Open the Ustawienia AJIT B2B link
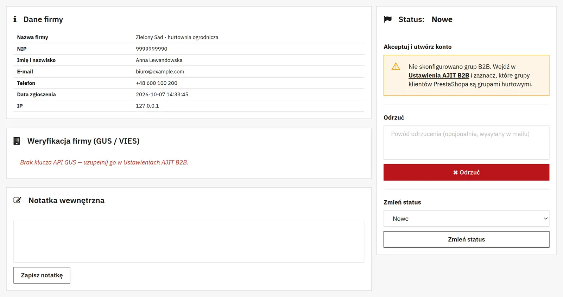 [439, 75]
